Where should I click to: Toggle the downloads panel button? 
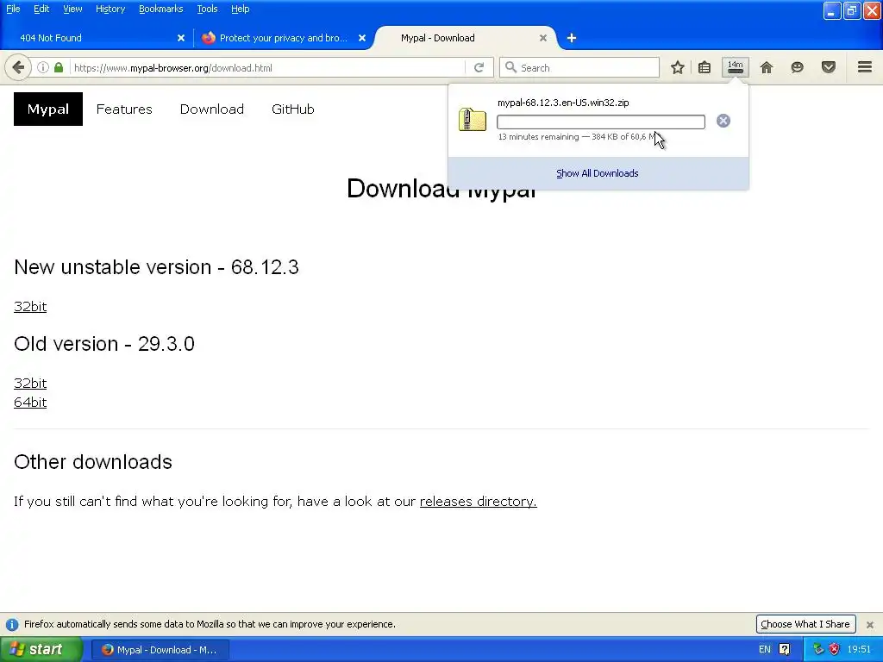(736, 67)
